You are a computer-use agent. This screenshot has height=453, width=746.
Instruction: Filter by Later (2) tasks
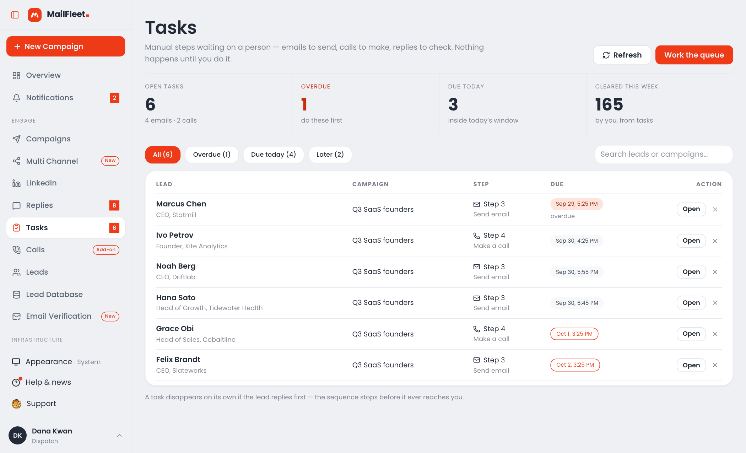point(330,155)
